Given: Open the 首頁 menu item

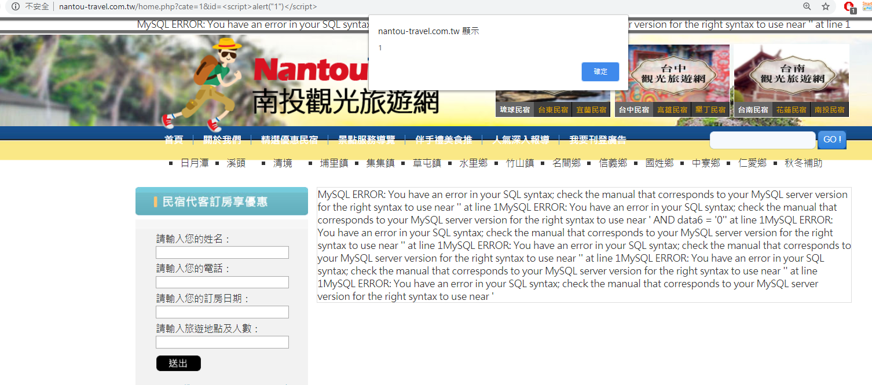Looking at the screenshot, I should click(174, 140).
